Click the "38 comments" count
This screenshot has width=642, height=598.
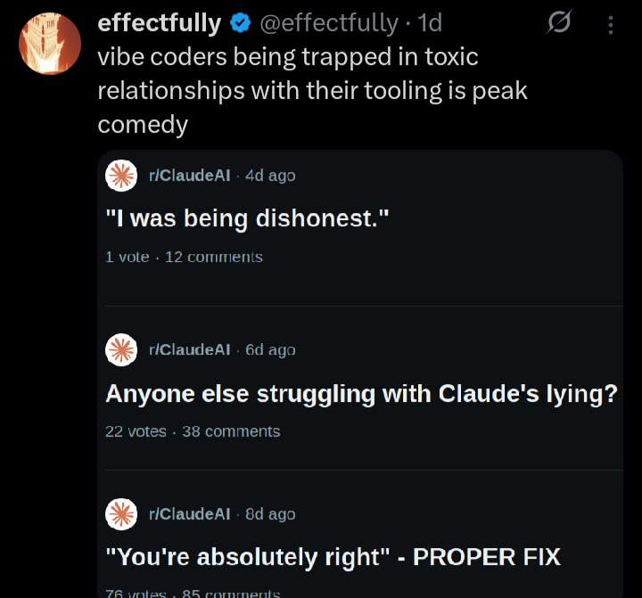pos(231,431)
